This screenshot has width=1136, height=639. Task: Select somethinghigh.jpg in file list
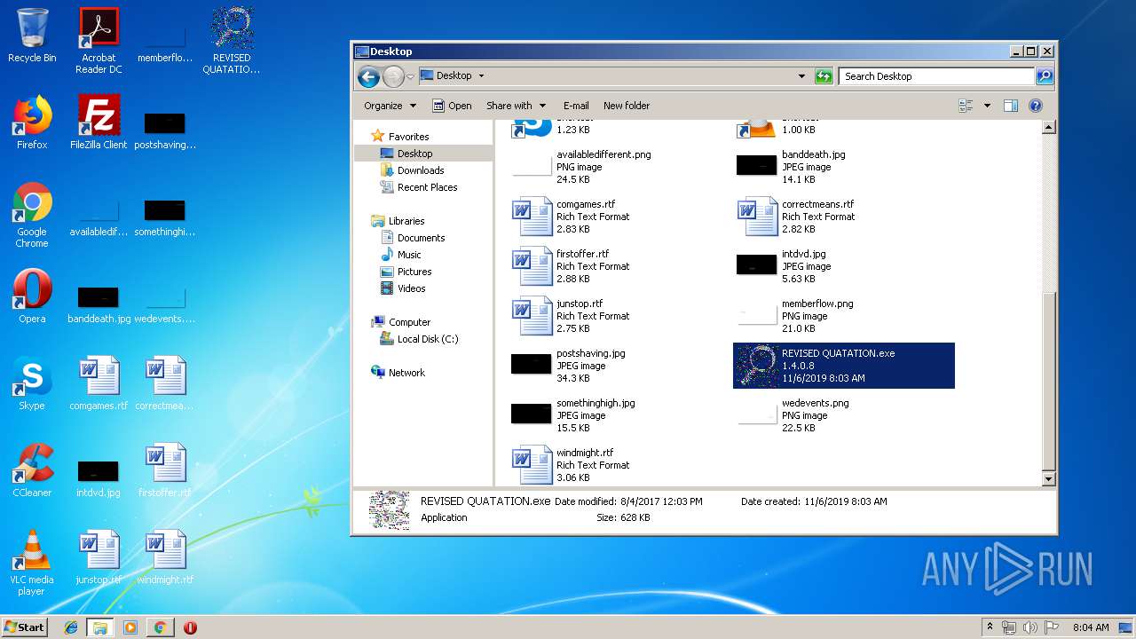coord(619,415)
